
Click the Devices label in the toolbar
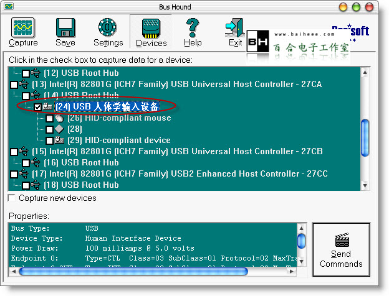pyautogui.click(x=151, y=44)
